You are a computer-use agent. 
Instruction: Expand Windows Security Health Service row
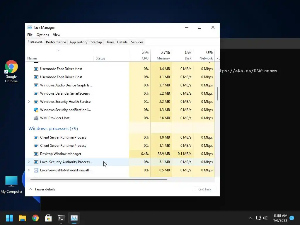click(29, 102)
